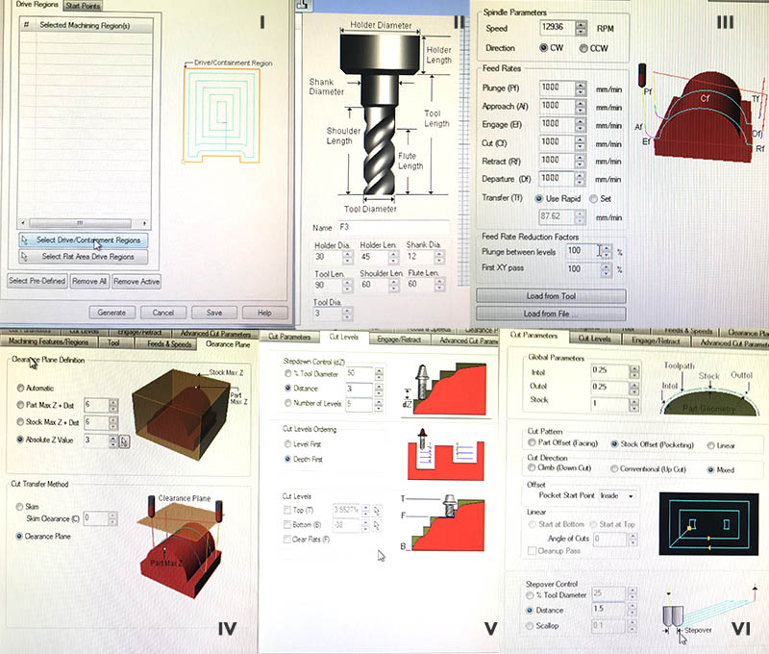Select Conventional (Up Cut) direction
769x654 pixels.
click(x=614, y=469)
